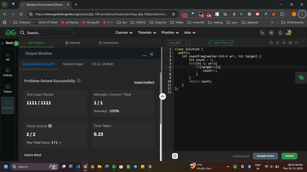Open the language translate icon

point(262,33)
